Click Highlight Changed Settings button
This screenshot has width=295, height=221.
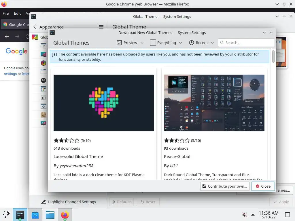69,202
